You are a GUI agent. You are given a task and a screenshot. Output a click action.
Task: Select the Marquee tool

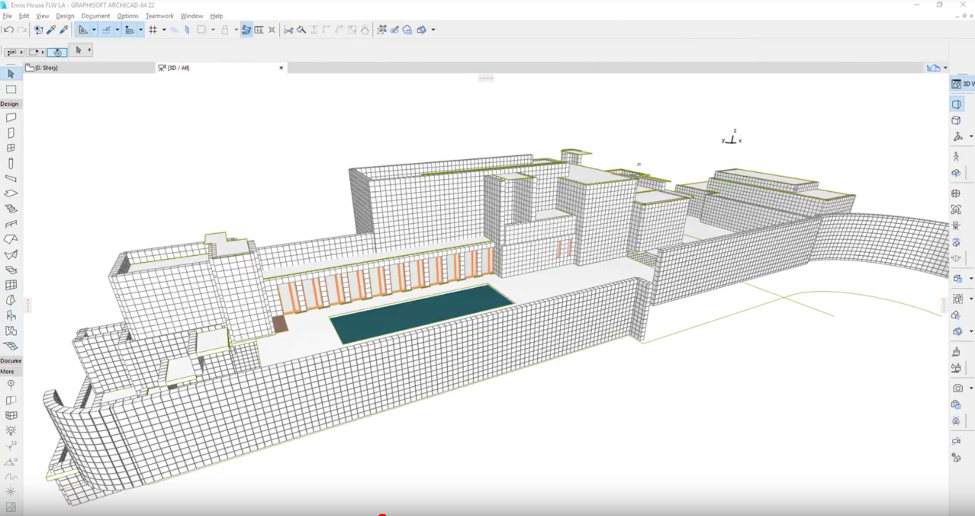click(11, 89)
